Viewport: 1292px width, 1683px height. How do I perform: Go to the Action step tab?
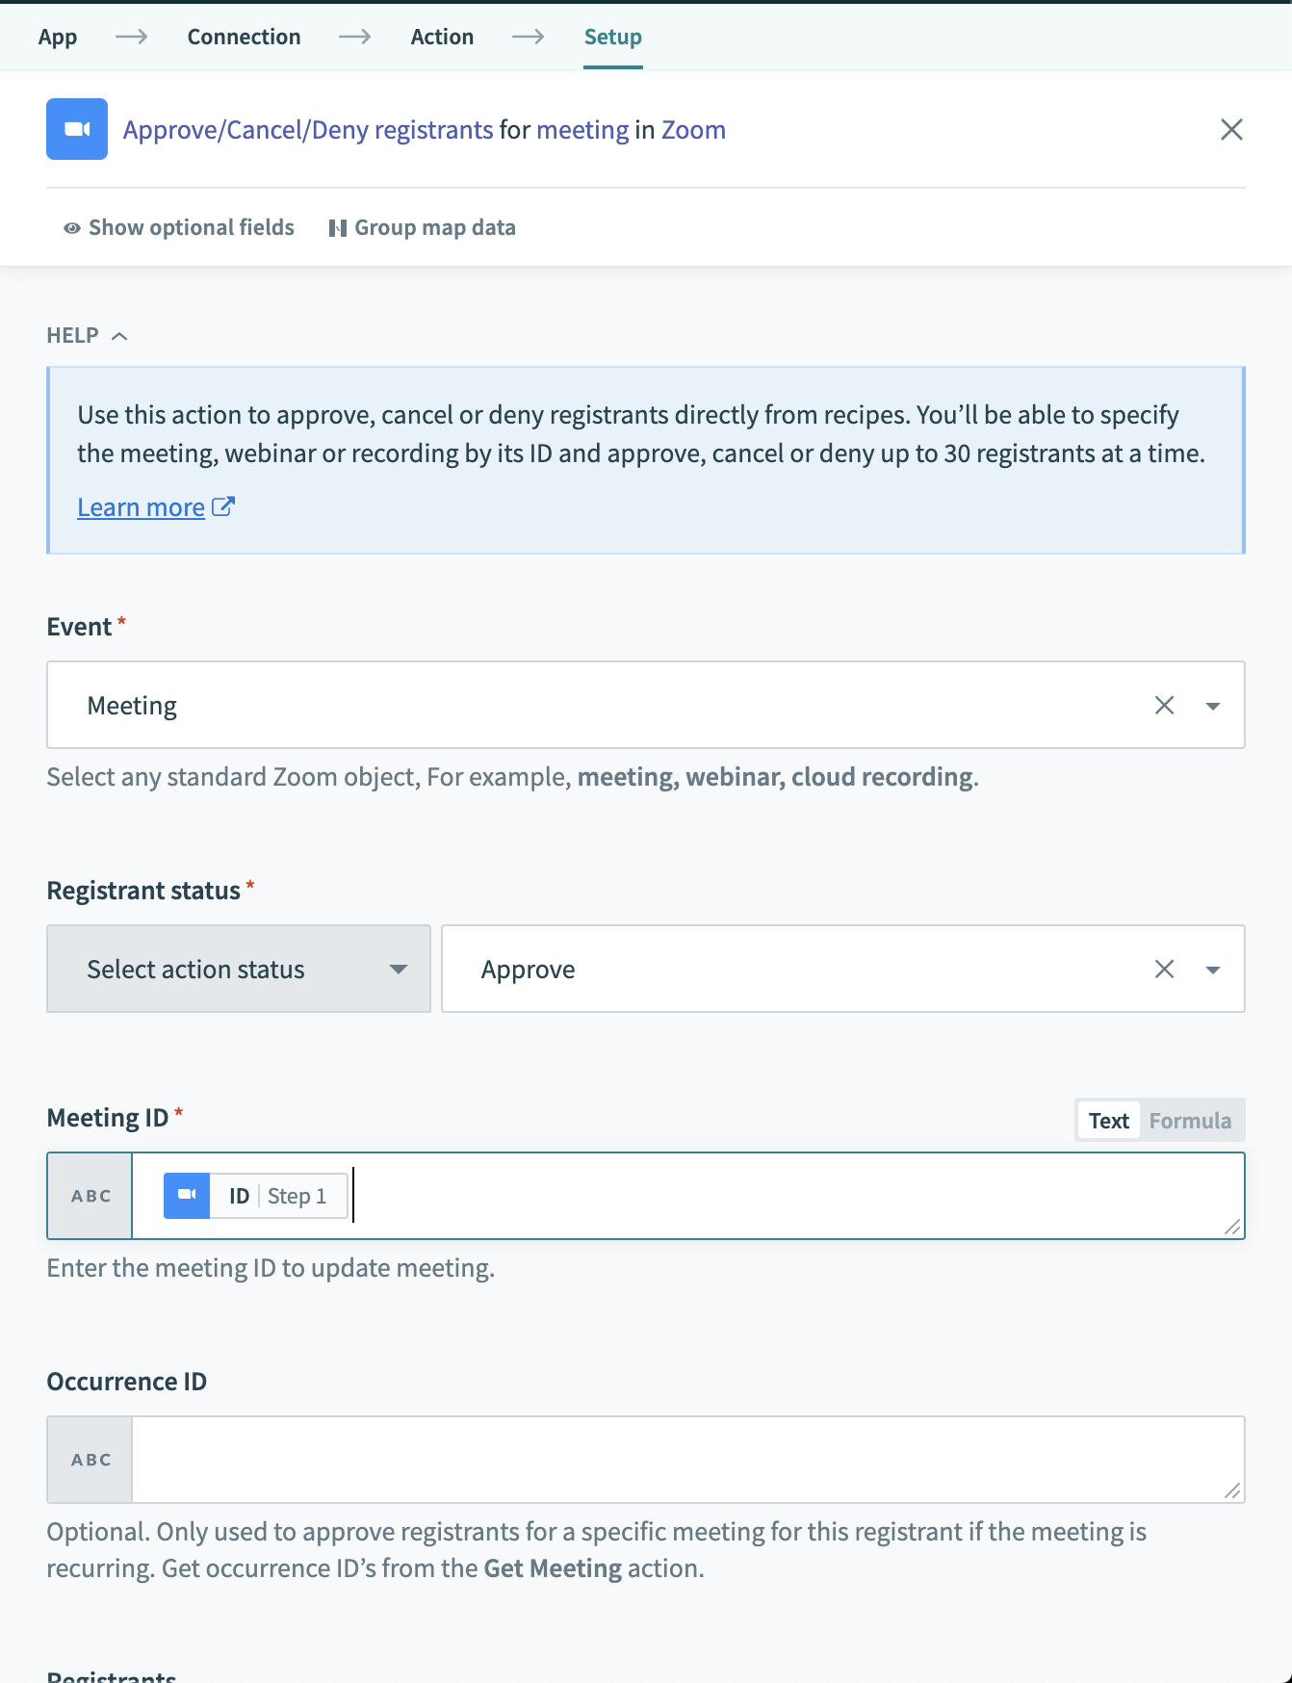442,37
